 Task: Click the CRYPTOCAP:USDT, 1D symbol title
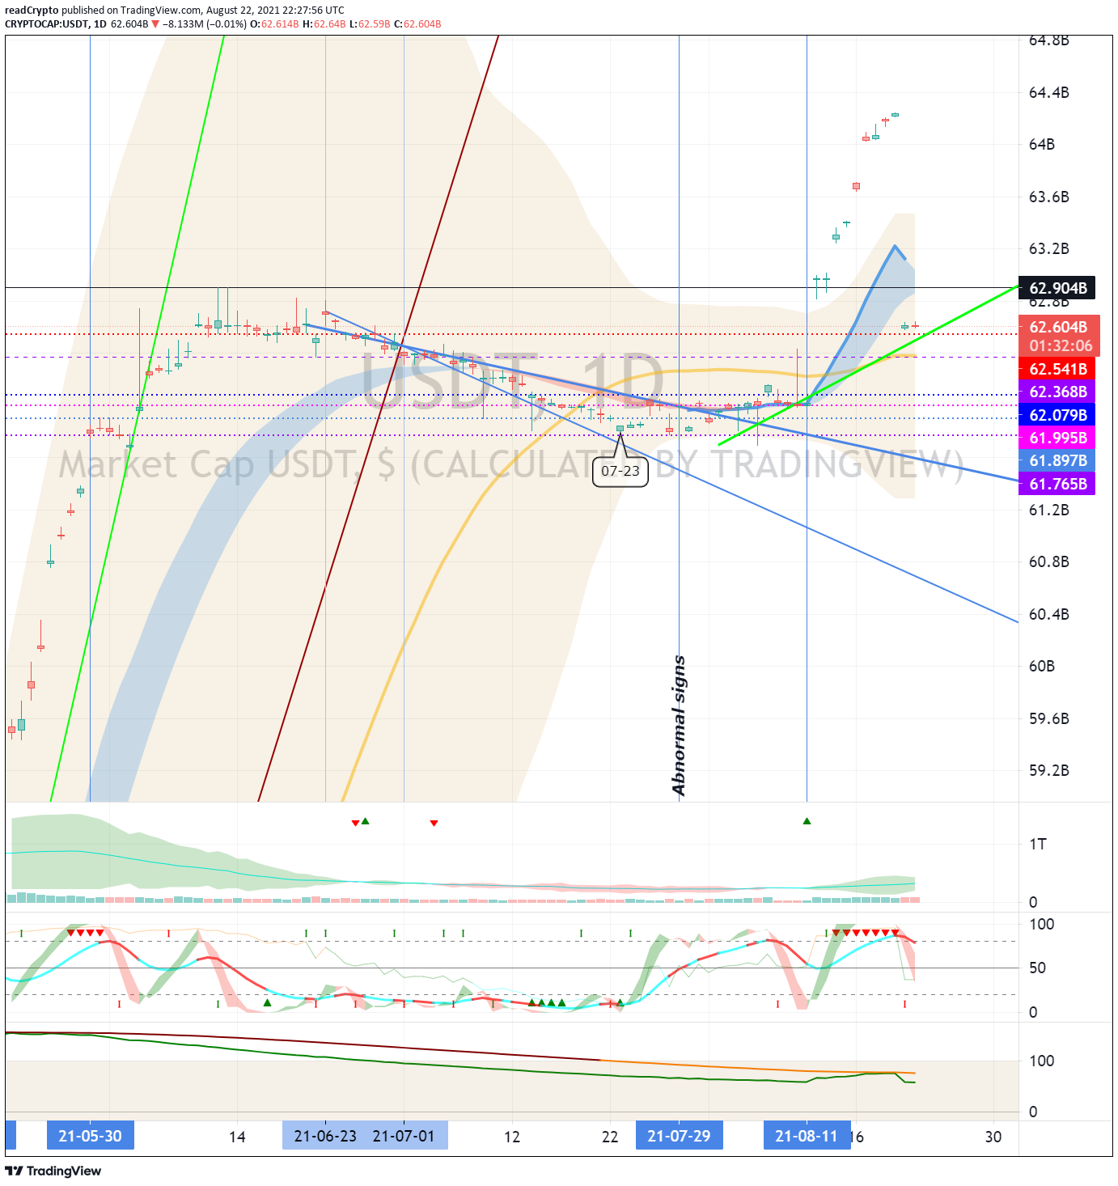click(56, 24)
